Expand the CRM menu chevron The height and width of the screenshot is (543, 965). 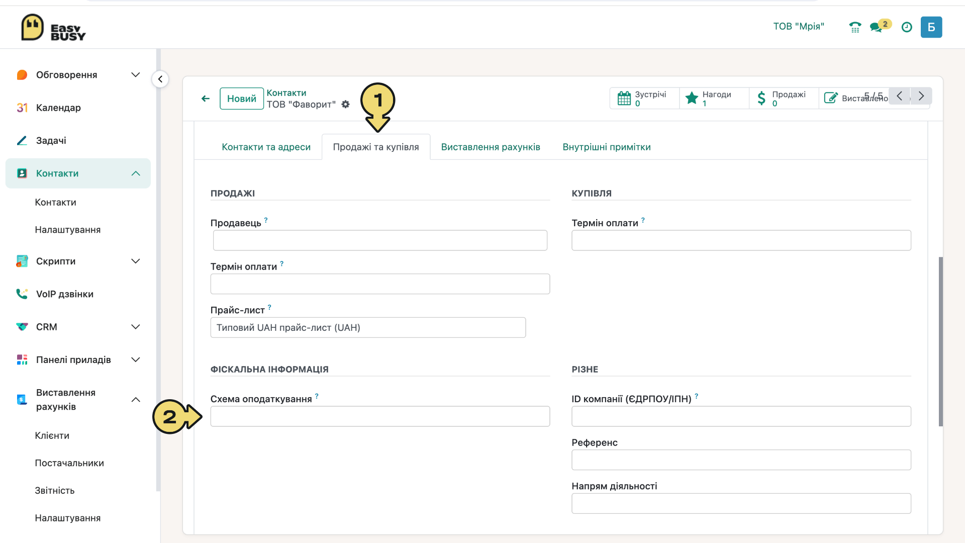pos(136,327)
